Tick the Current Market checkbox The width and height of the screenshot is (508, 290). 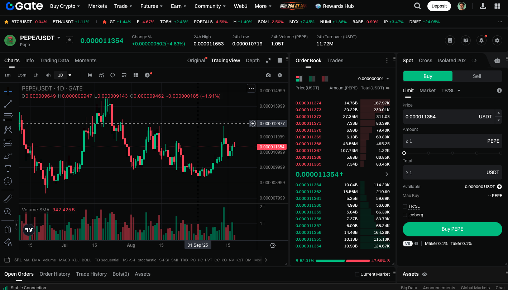click(x=357, y=274)
